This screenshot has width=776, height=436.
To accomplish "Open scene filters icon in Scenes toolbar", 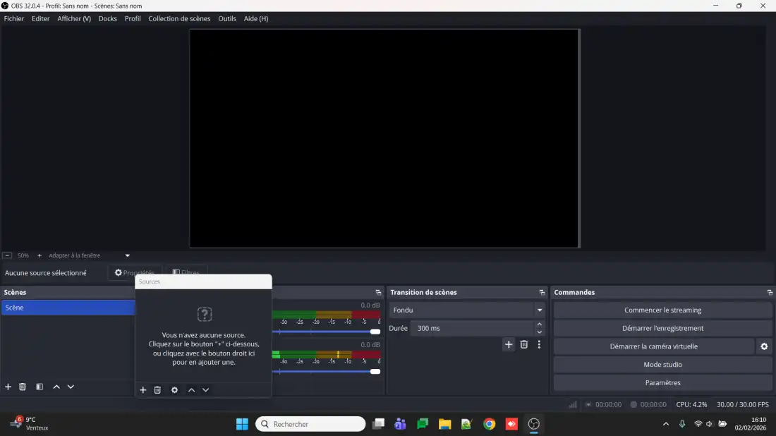I will coord(40,387).
